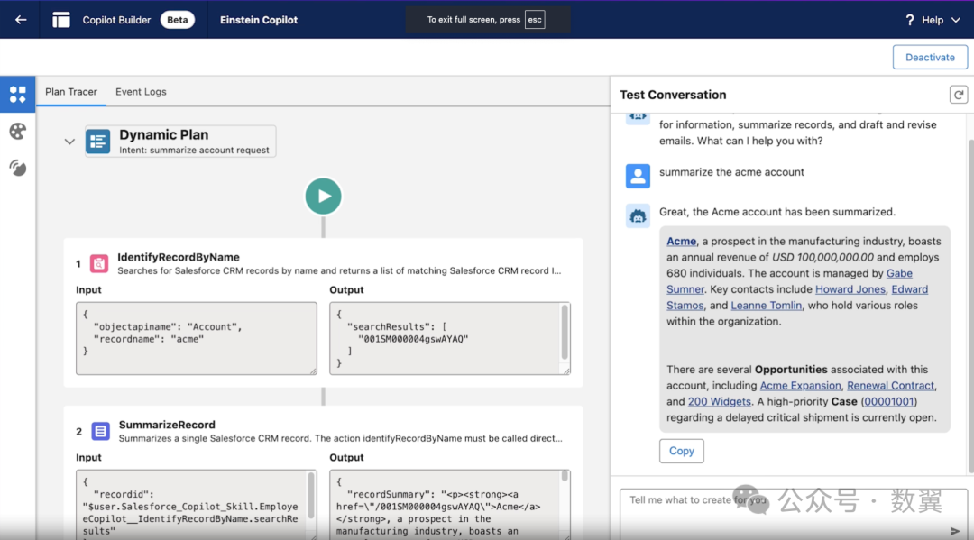Open the 200 Widgets opportunity link
The width and height of the screenshot is (974, 540).
coord(719,401)
